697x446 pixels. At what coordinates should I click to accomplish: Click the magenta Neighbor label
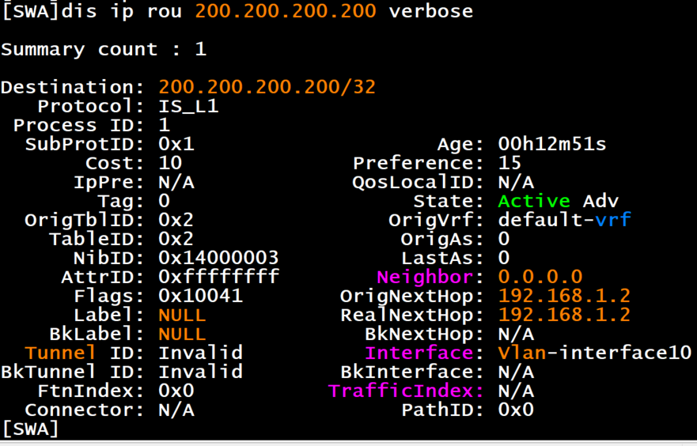point(425,278)
